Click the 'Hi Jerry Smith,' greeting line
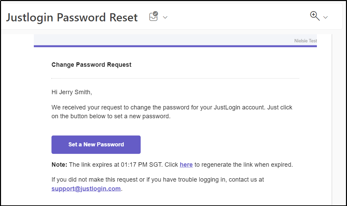The image size is (347, 206). coord(72,92)
